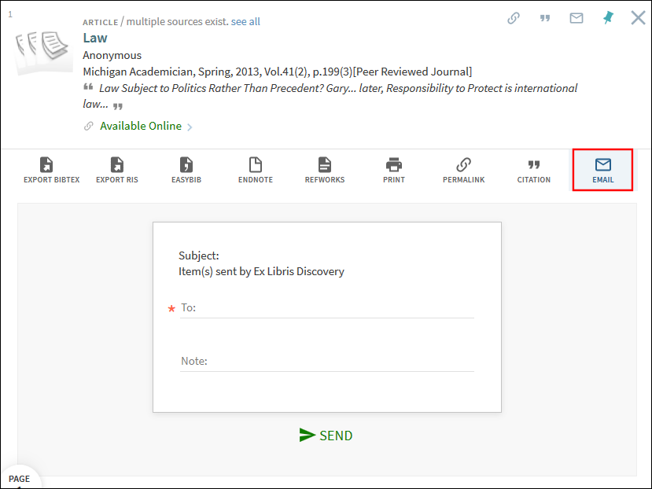Unpin the record with the pin icon
Screen dimensions: 652x489
click(607, 18)
